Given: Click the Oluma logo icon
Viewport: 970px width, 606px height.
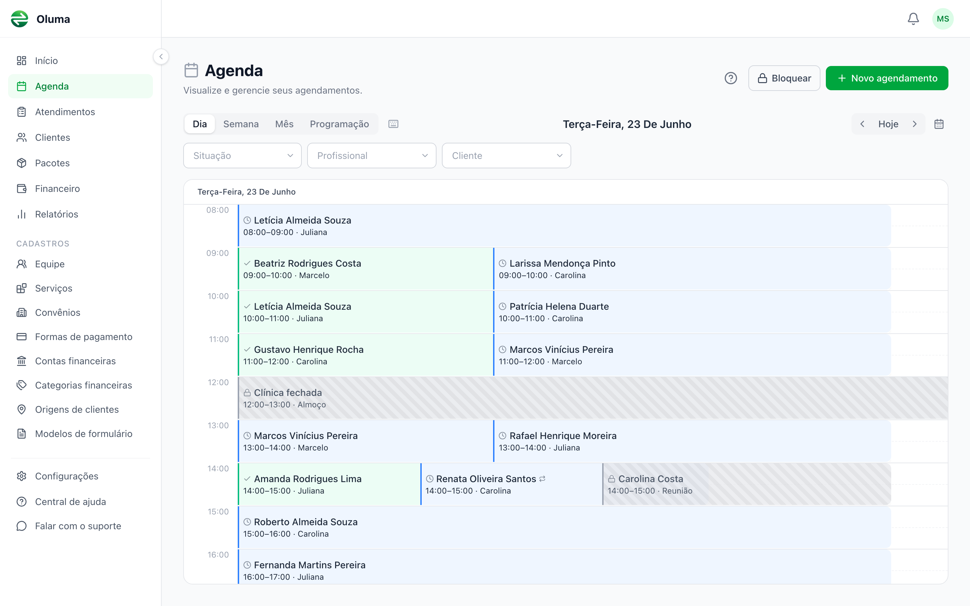Looking at the screenshot, I should 19,19.
